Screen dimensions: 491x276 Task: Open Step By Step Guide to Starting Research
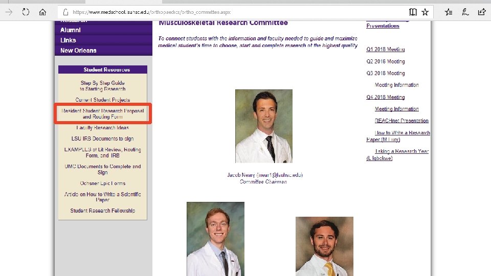(103, 86)
